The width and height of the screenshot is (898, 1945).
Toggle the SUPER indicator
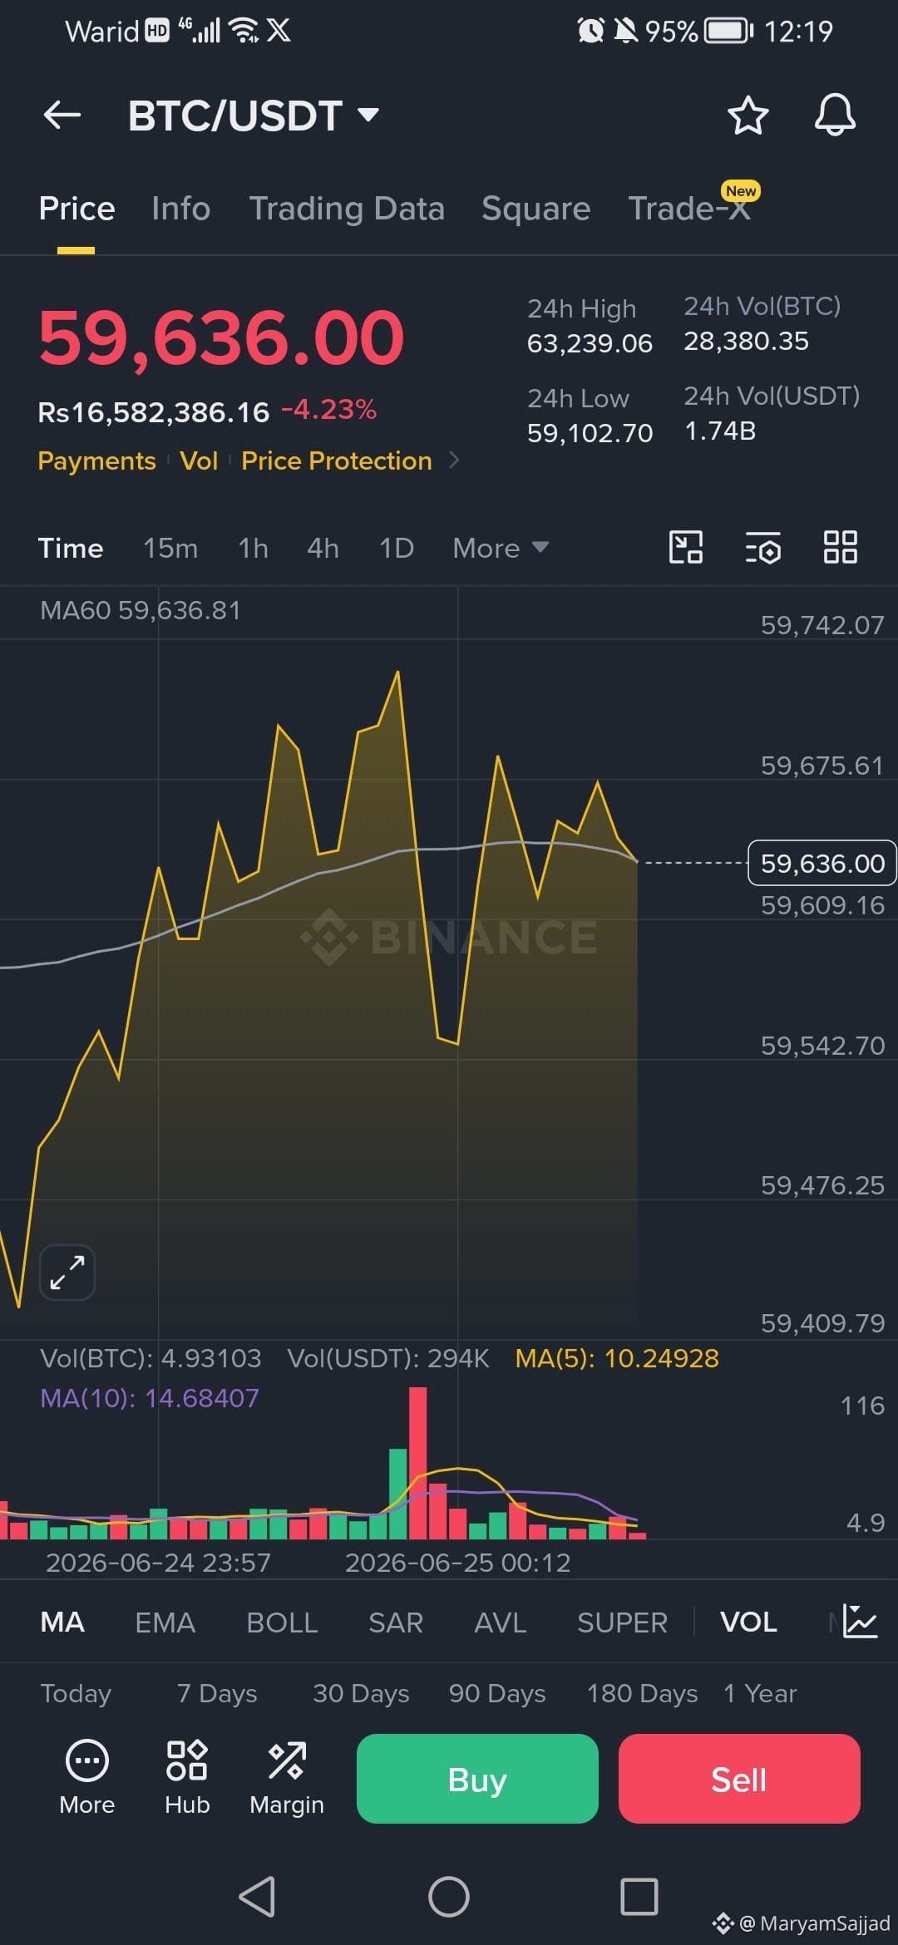(622, 1622)
